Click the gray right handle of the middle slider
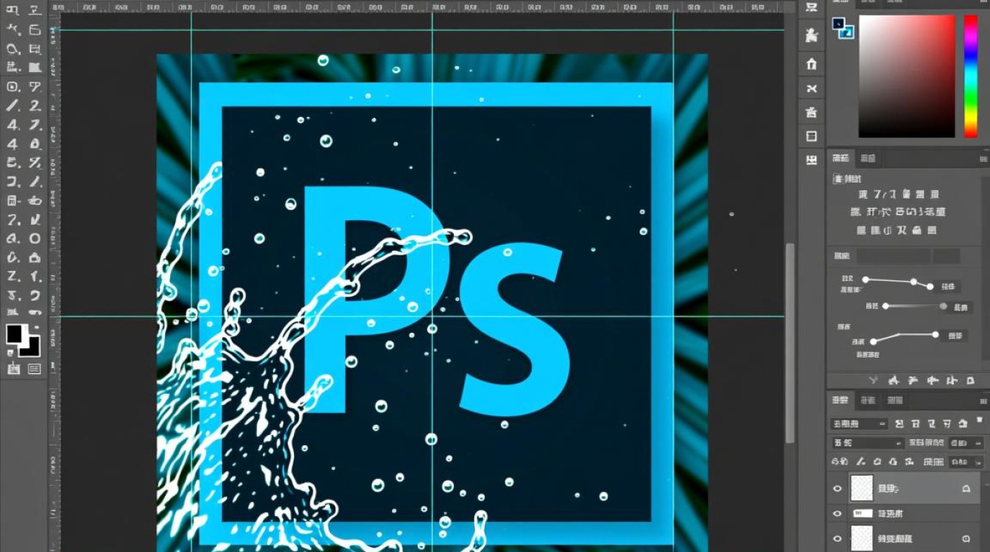This screenshot has width=990, height=552. (943, 306)
